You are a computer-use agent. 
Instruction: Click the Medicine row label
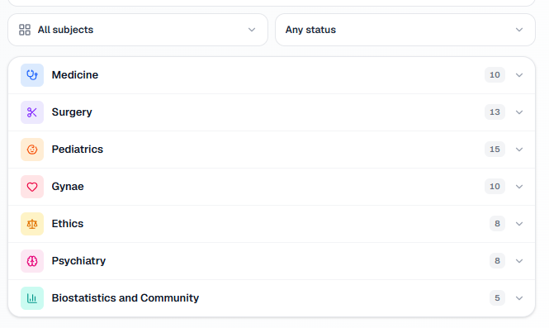[75, 75]
